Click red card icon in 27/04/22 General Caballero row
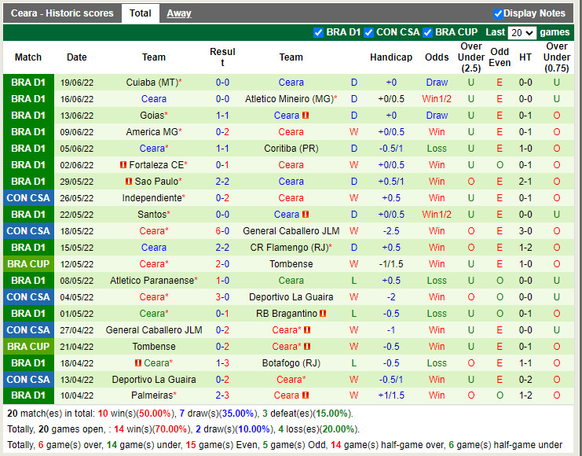This screenshot has height=456, width=582. coord(307,329)
